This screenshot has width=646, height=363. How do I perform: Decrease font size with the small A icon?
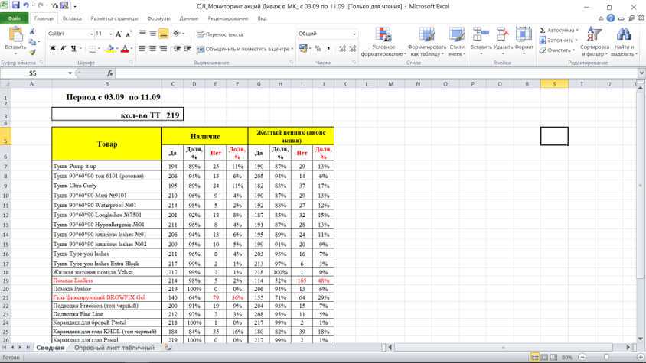(x=129, y=34)
